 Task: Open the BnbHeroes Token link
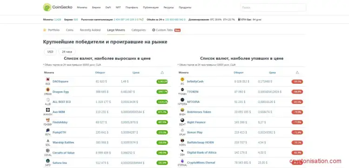[199, 112]
